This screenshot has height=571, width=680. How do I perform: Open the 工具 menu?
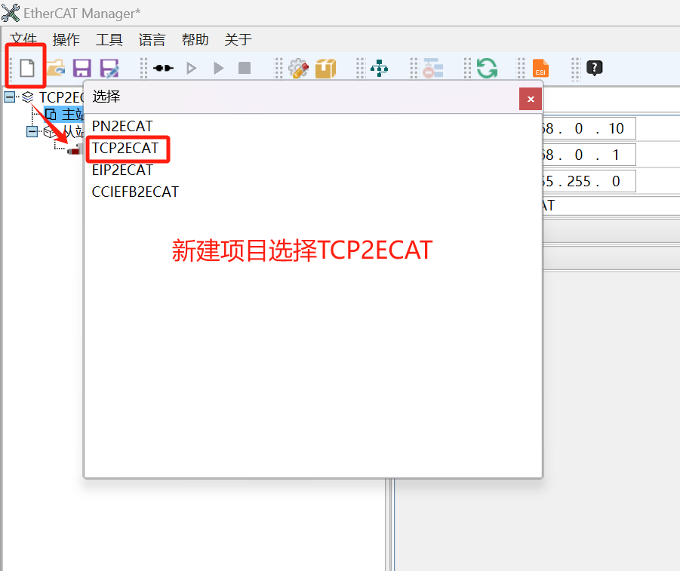(x=109, y=39)
